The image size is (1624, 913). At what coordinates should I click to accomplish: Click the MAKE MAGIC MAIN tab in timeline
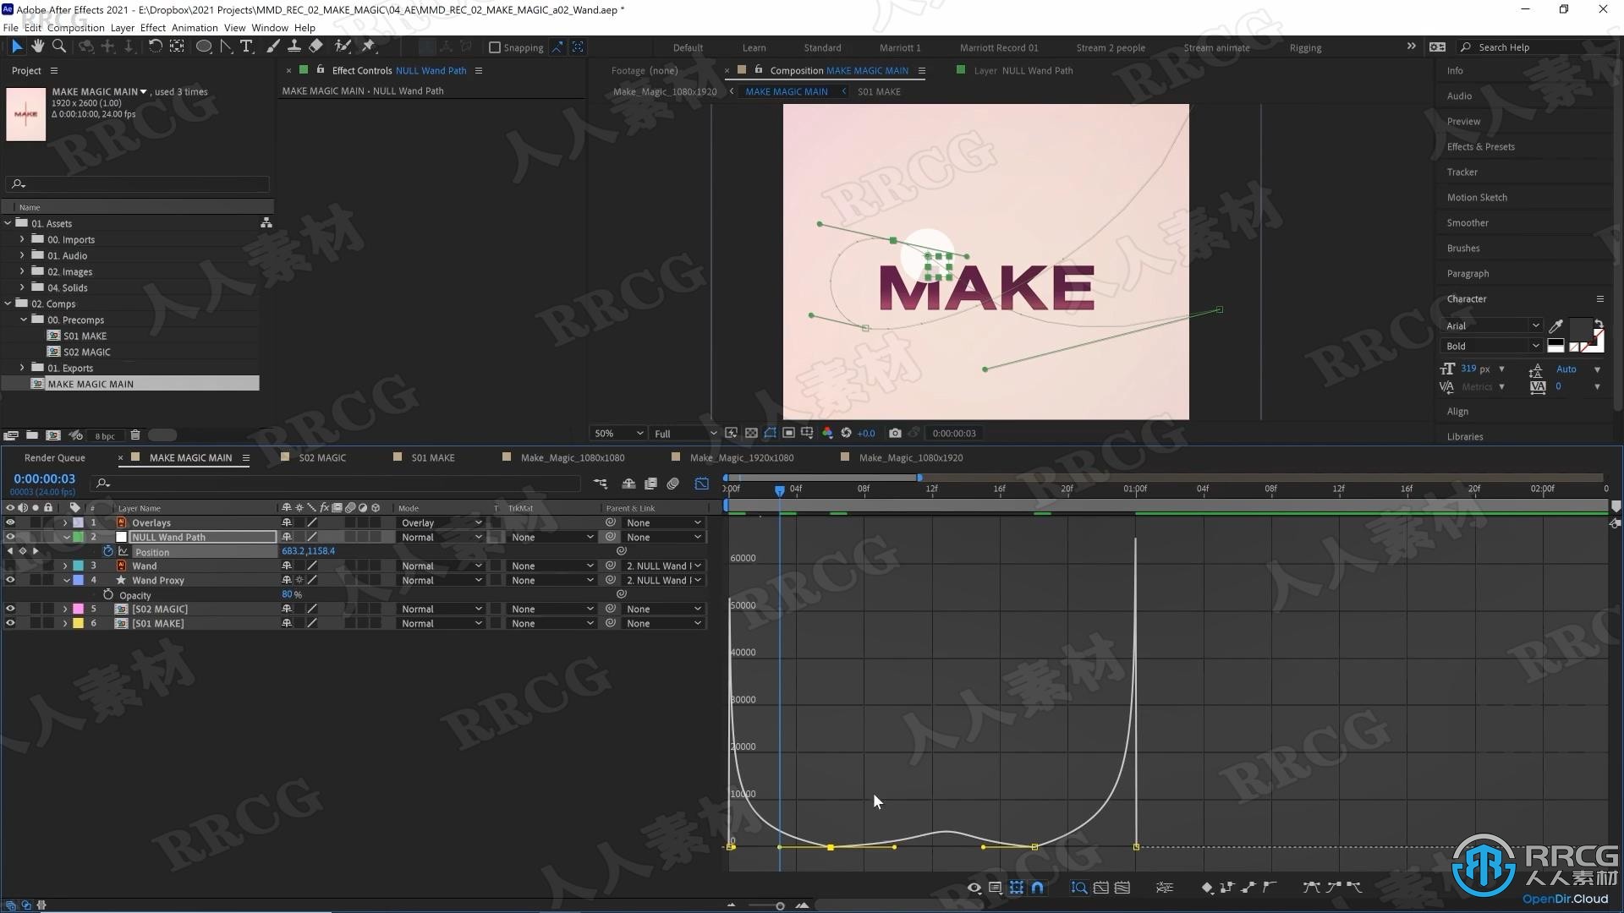pyautogui.click(x=189, y=457)
